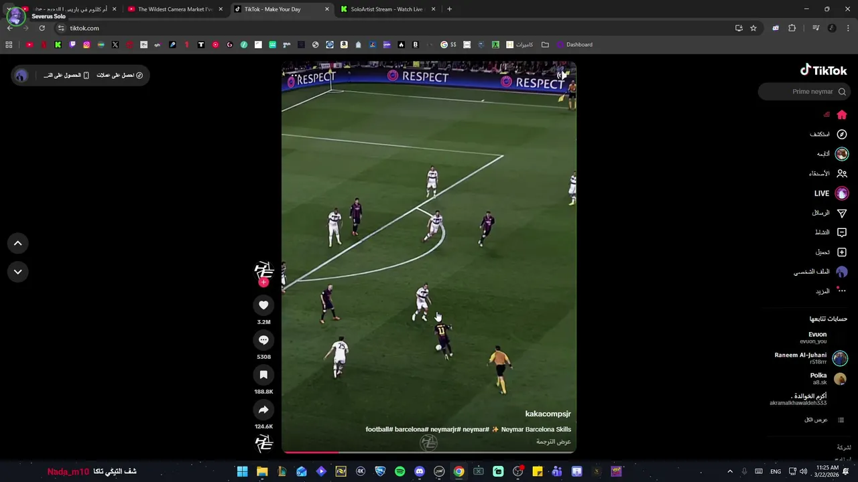
Task: Open the followed account Raneem Al-Juhani
Action: (x=811, y=358)
